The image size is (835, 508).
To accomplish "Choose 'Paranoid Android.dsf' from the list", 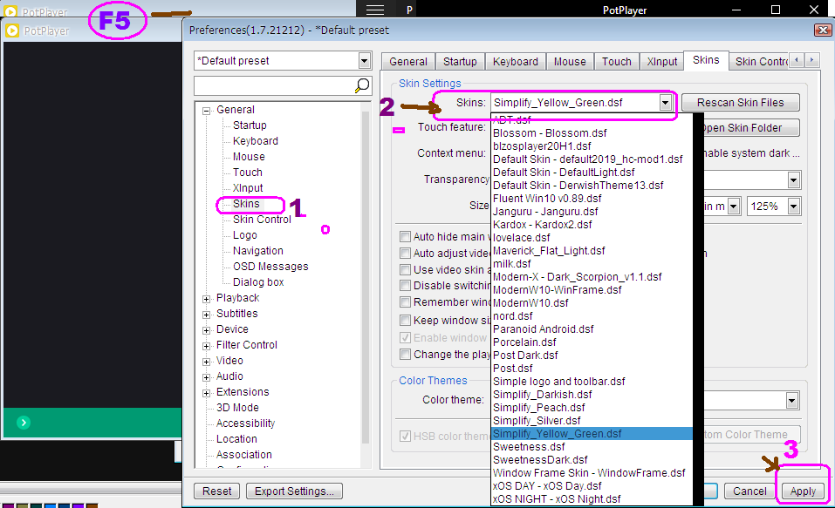I will coord(592,329).
